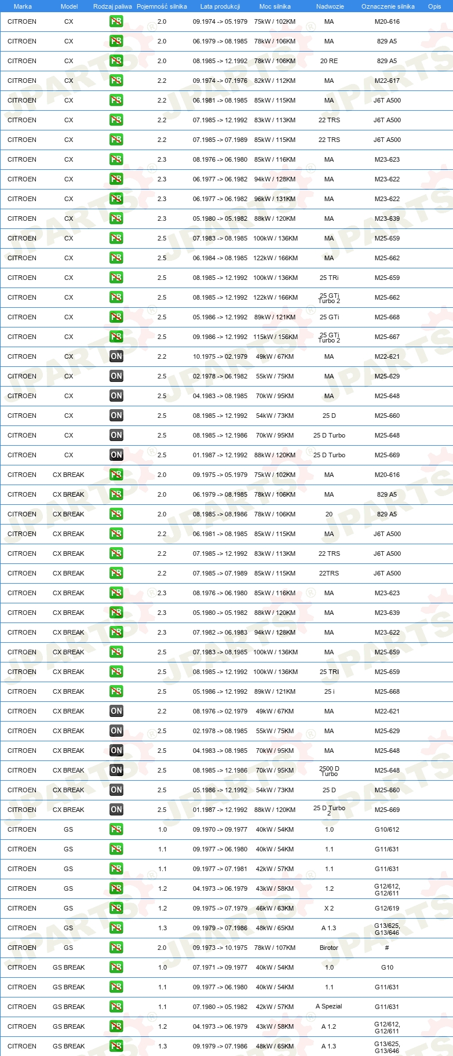Select petrol icon in GS BREAK A 1.2 row
The image size is (453, 1056).
116,1026
